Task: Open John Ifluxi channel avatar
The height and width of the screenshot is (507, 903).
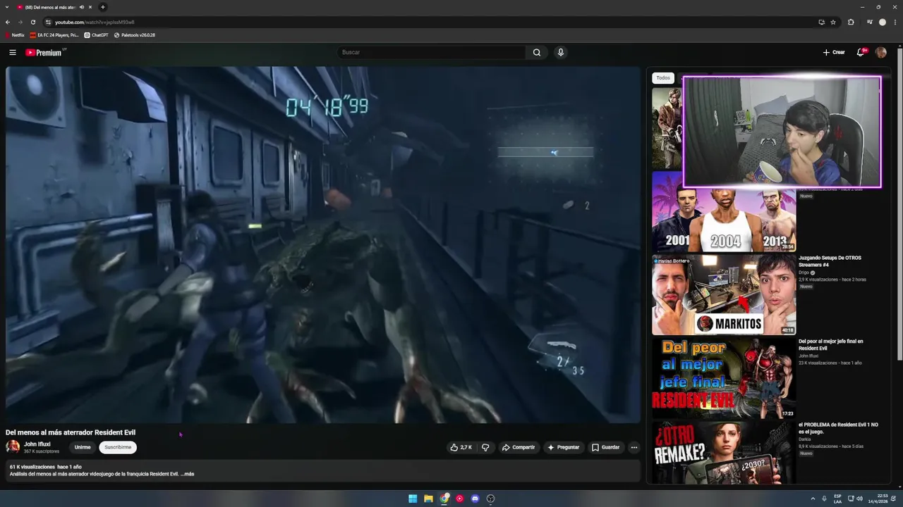Action: (13, 446)
